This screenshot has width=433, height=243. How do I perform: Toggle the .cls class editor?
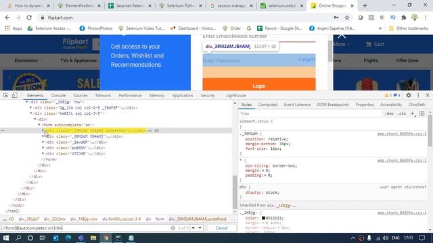[401, 113]
